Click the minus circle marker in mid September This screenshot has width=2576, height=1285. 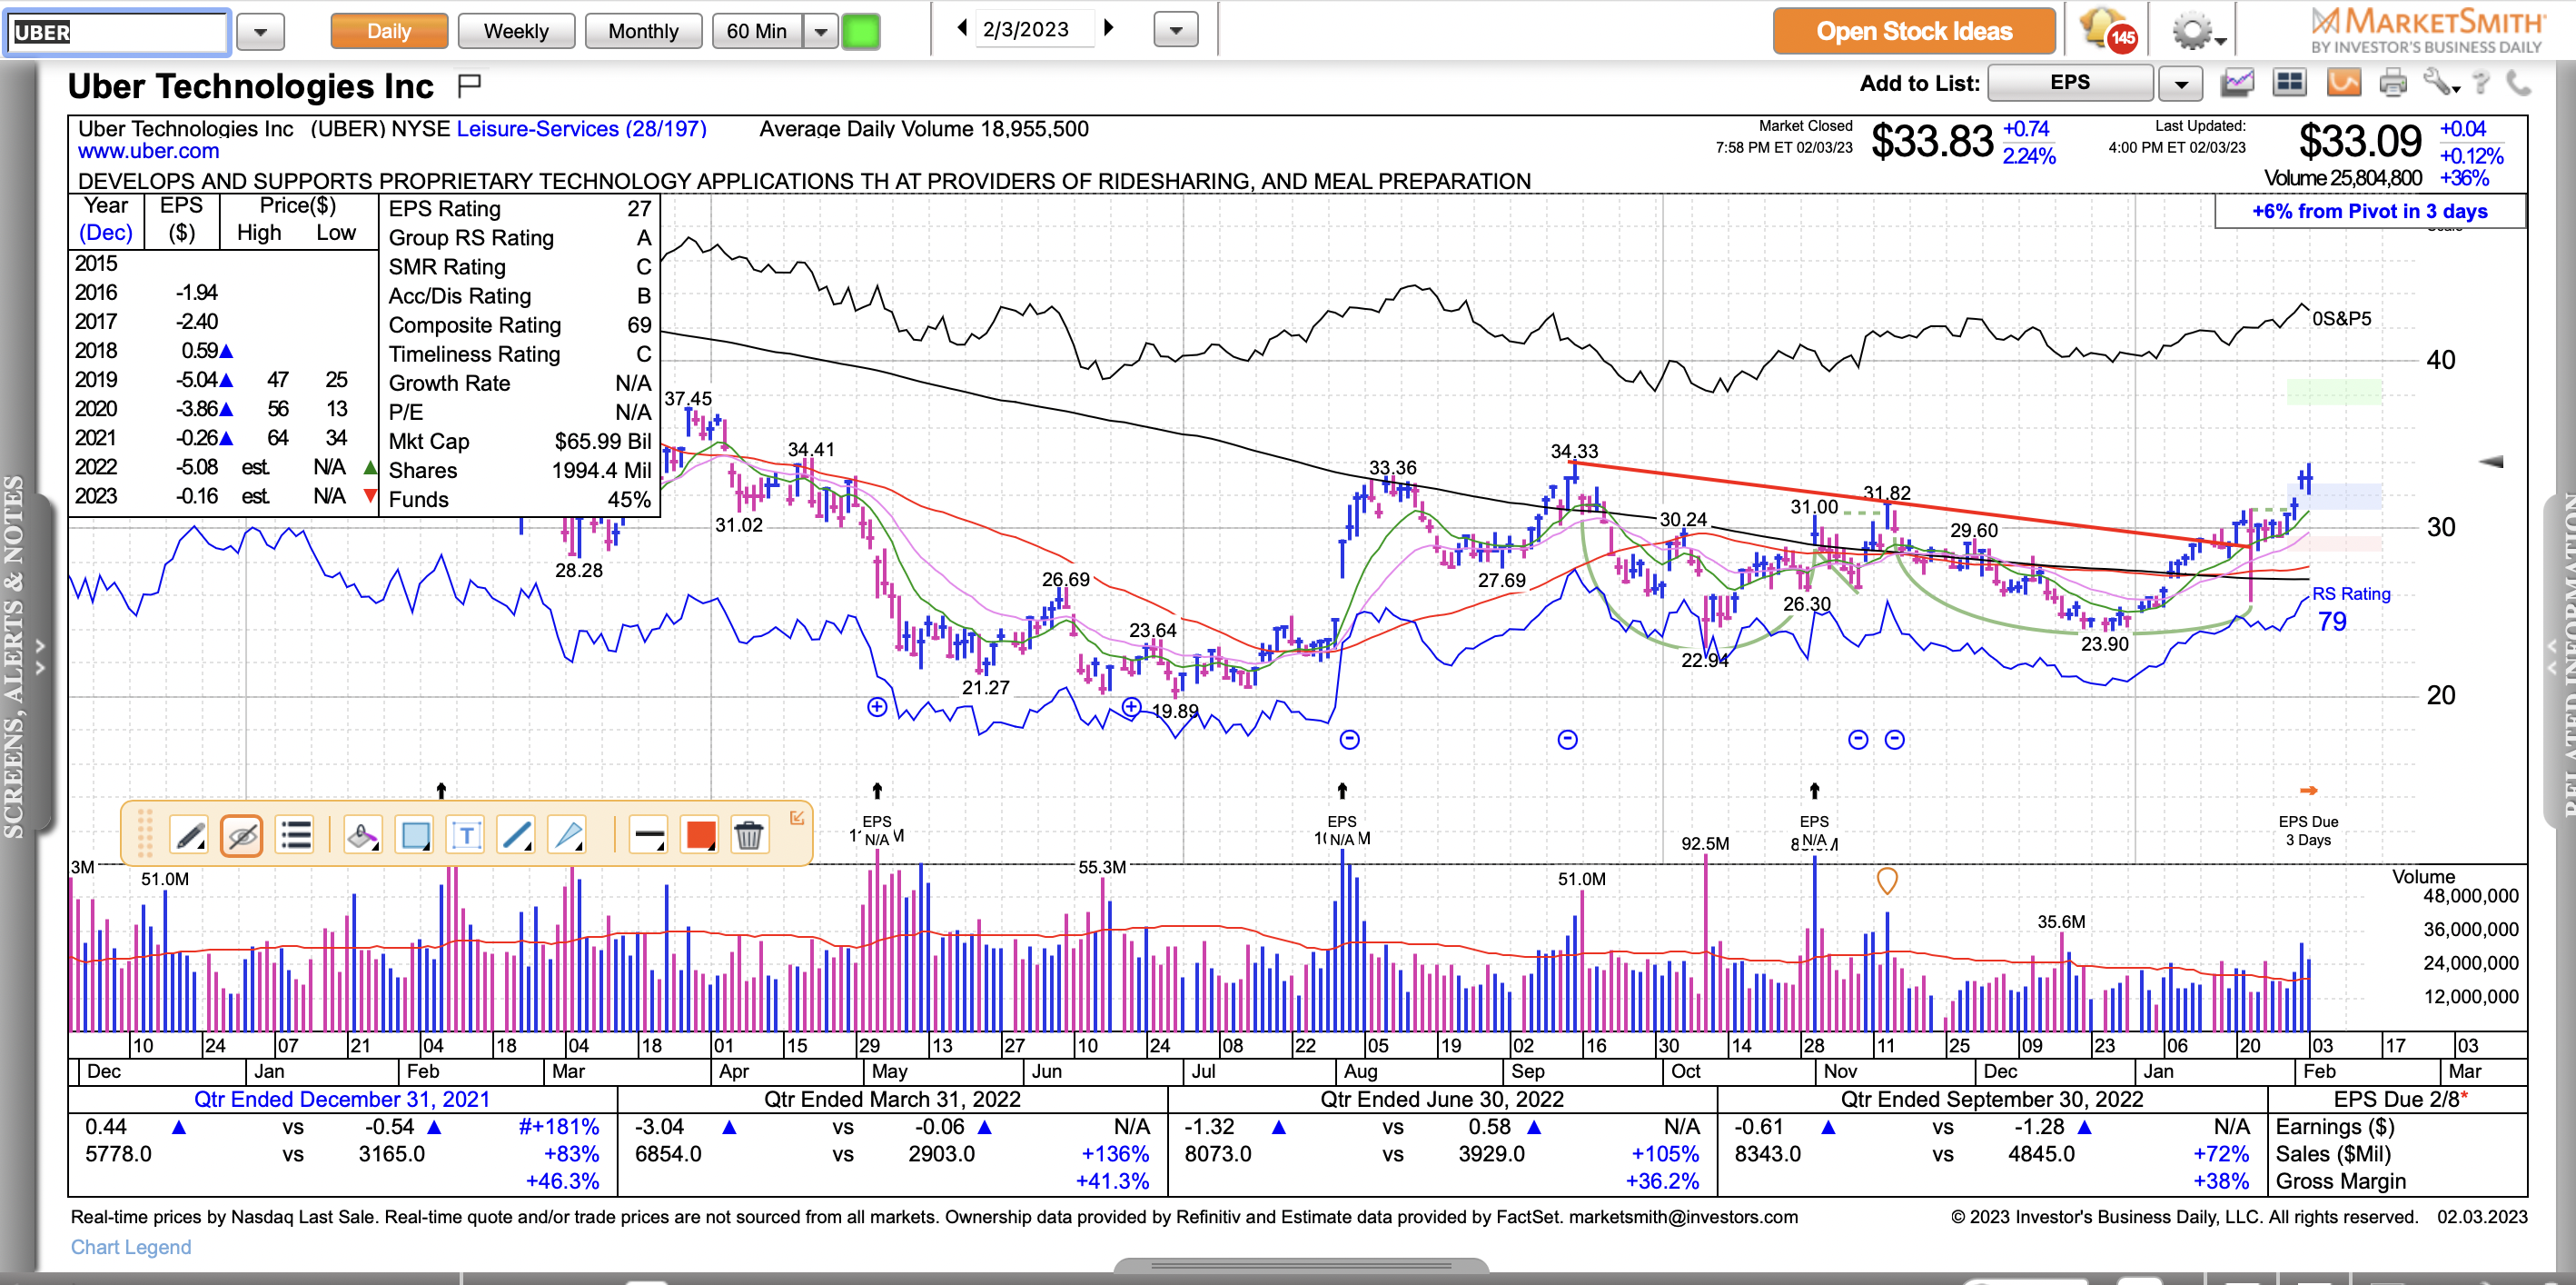point(1567,740)
